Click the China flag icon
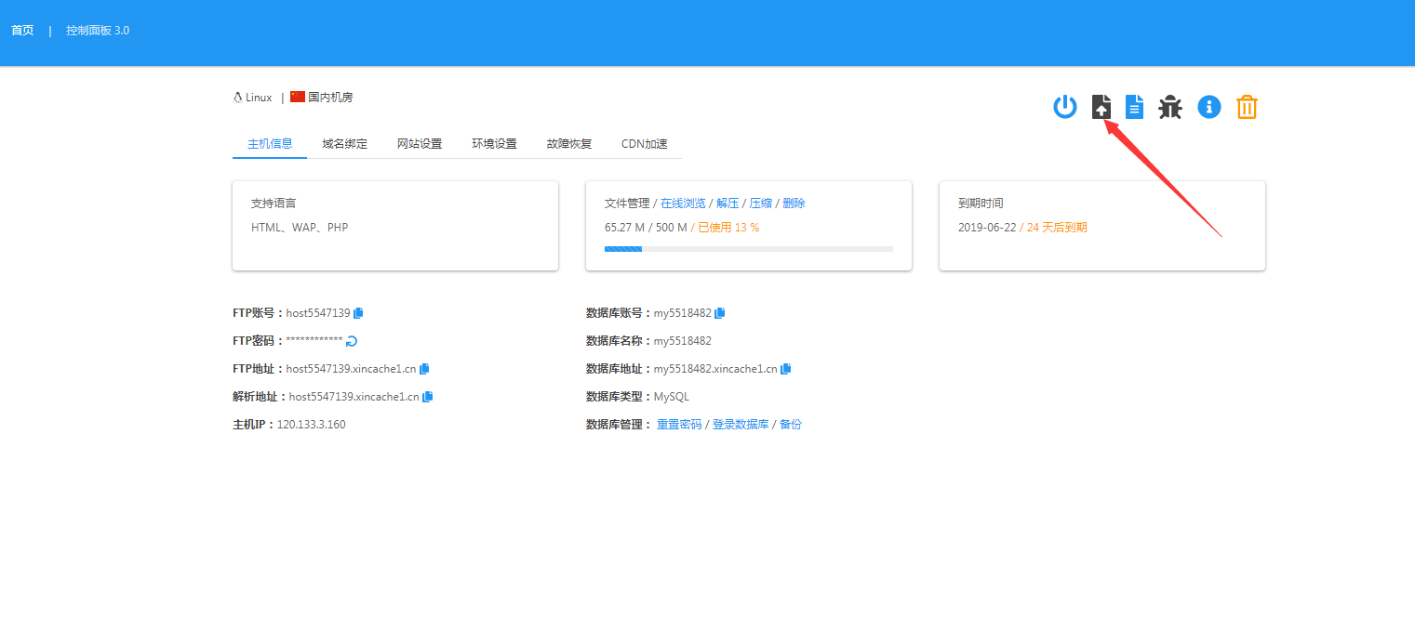Screen dimensions: 1415x631 click(x=298, y=97)
